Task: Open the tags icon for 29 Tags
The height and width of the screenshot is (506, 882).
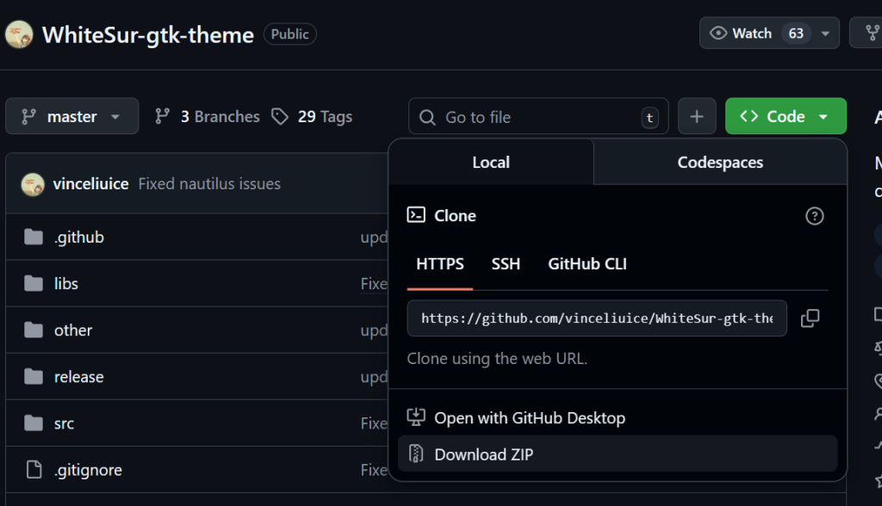Action: (x=280, y=117)
